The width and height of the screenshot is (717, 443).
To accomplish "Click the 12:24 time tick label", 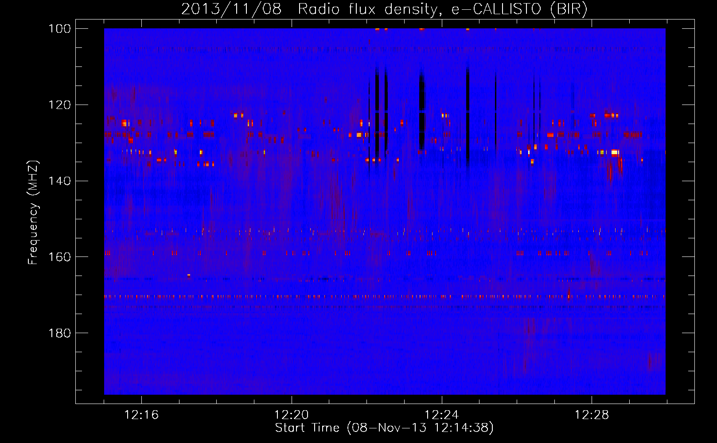I will [442, 415].
